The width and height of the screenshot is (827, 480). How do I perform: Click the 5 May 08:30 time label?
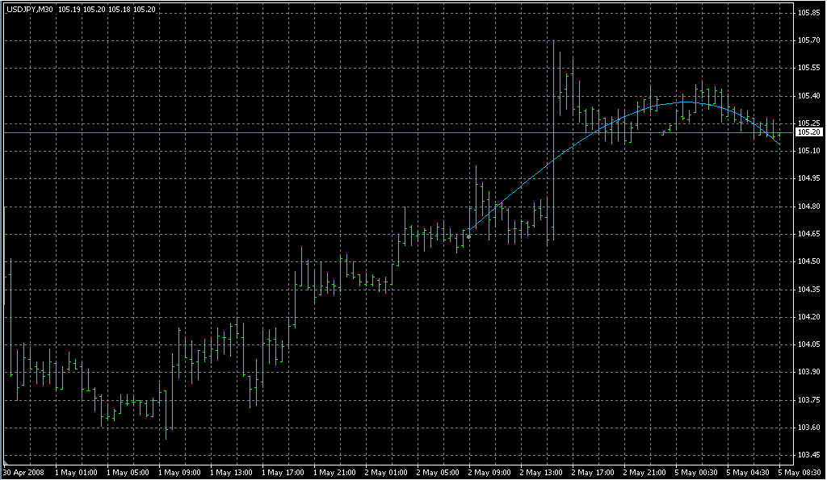tap(800, 472)
